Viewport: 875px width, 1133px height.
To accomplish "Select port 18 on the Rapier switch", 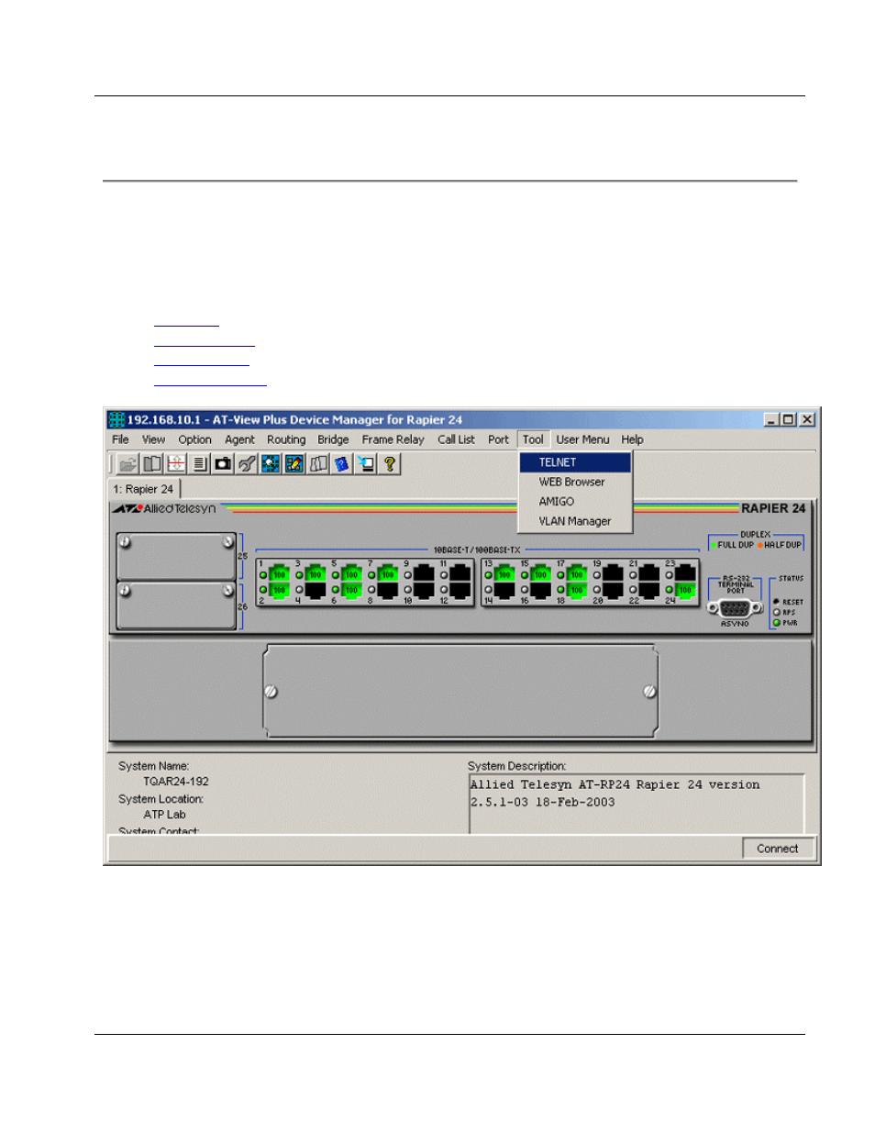I will (577, 590).
